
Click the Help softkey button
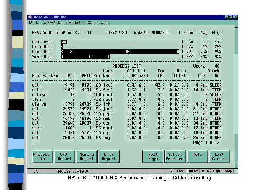click(x=197, y=156)
